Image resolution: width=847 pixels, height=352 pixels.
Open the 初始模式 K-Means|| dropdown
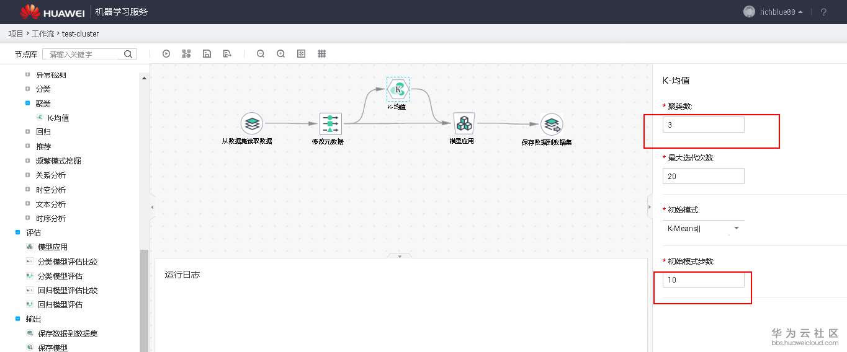pos(703,228)
